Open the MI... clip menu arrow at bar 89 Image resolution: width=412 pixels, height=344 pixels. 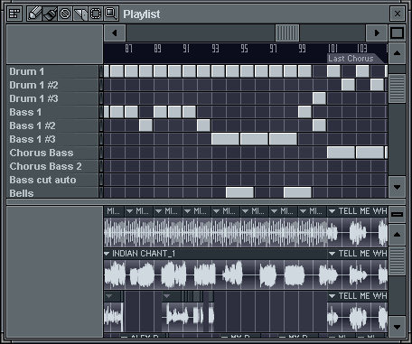click(158, 211)
